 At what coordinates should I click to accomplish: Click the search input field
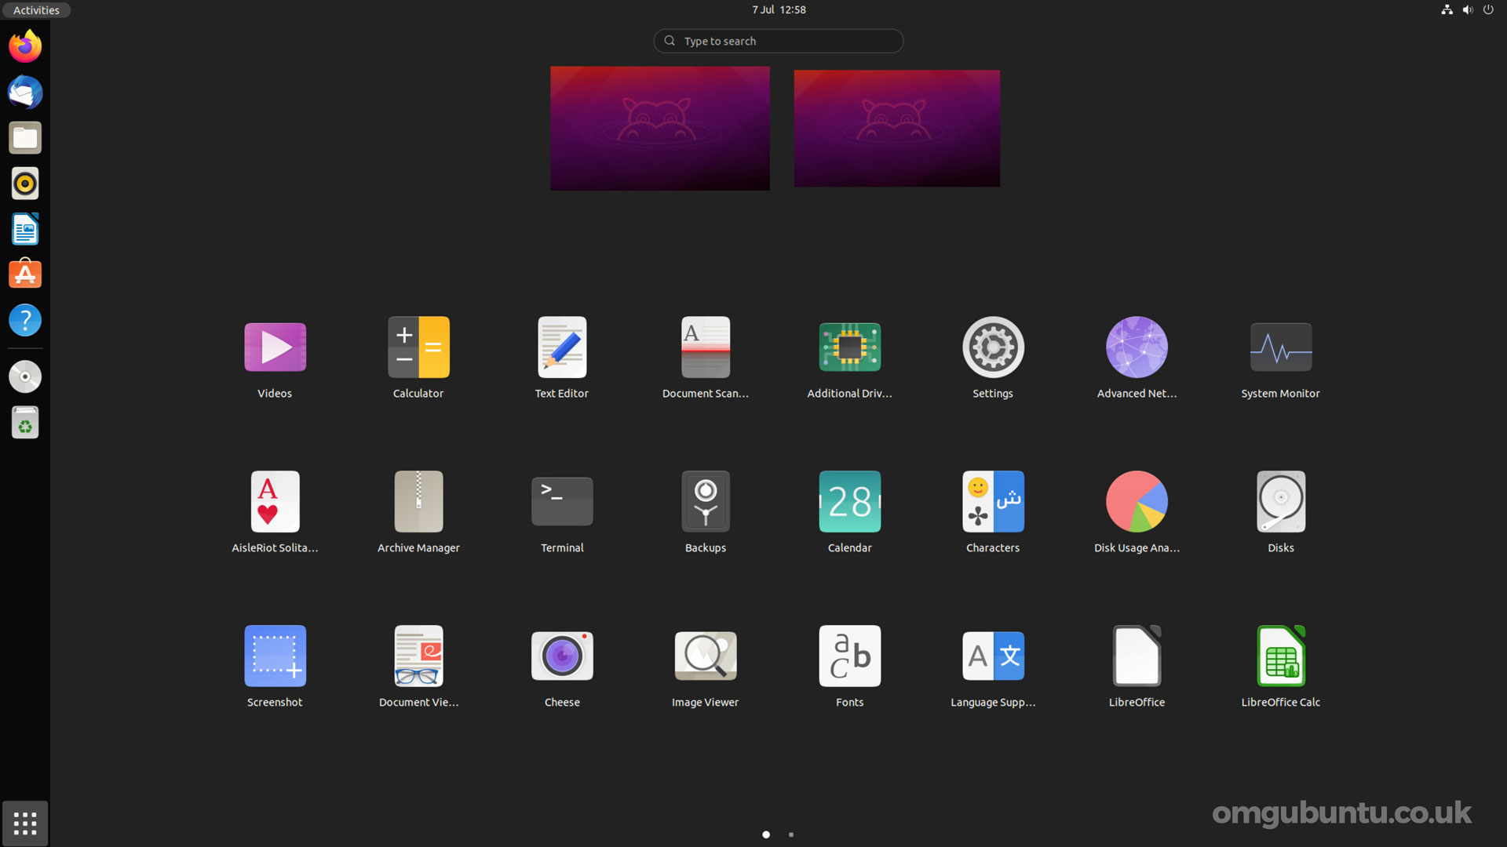click(779, 40)
